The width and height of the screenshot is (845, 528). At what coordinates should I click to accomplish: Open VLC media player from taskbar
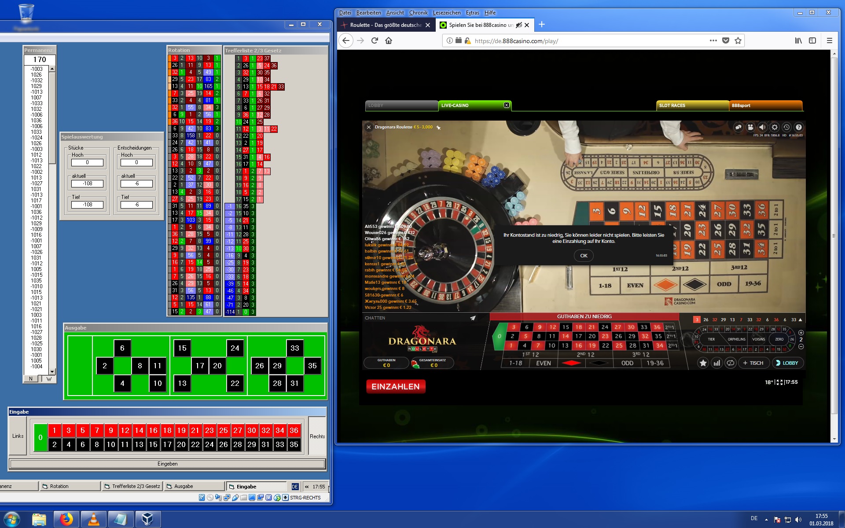(x=94, y=519)
